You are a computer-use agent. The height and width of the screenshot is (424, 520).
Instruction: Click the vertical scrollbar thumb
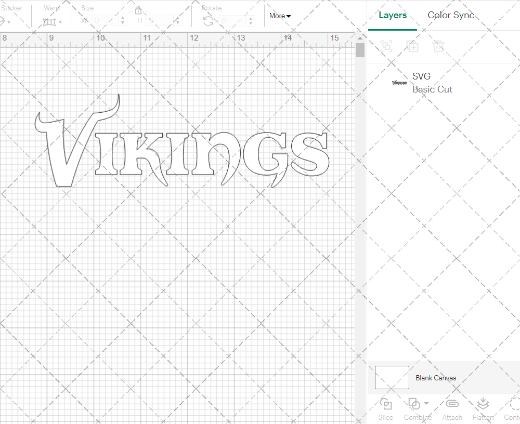coord(360,50)
